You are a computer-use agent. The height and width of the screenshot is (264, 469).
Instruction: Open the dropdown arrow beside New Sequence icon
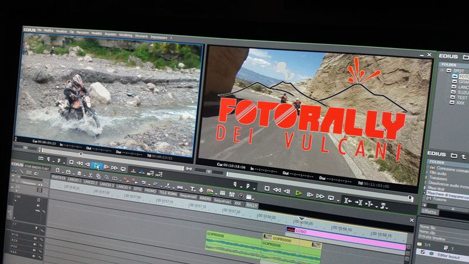[63, 172]
